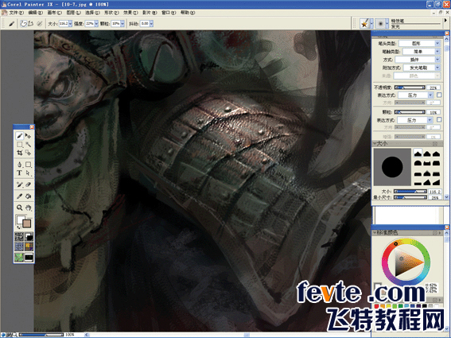
Task: Select the Magnifier tool
Action: (x=20, y=208)
